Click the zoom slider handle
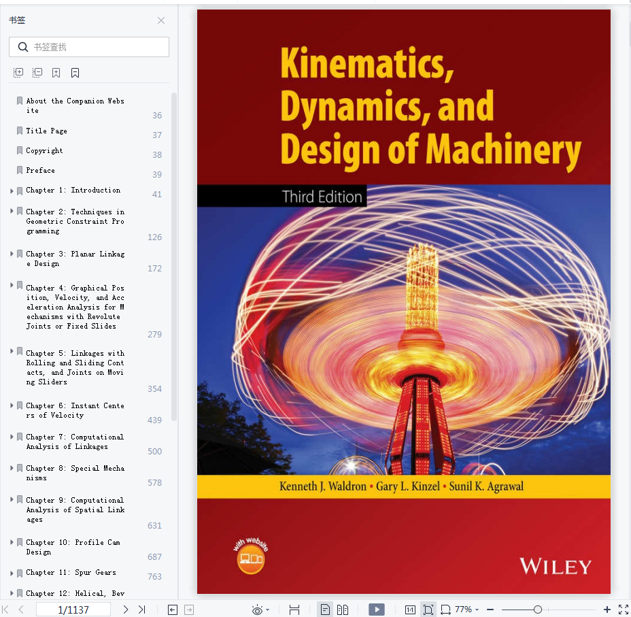The height and width of the screenshot is (617, 631). coord(538,610)
